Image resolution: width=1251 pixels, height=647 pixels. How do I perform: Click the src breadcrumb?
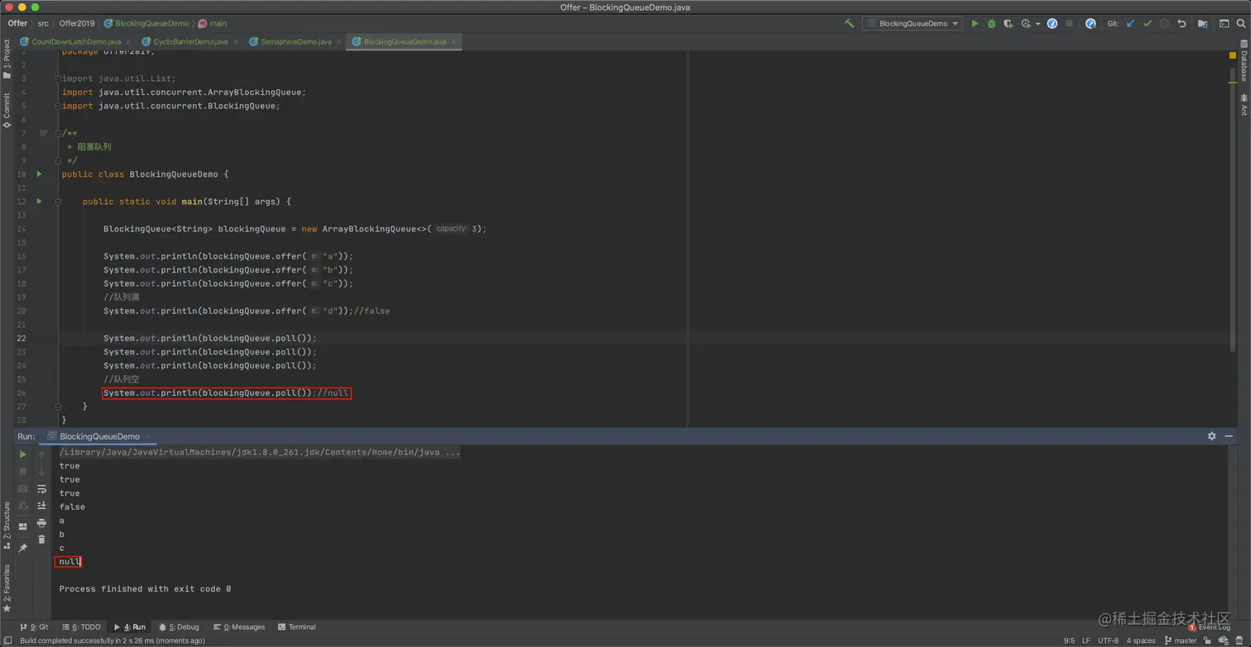[x=43, y=23]
